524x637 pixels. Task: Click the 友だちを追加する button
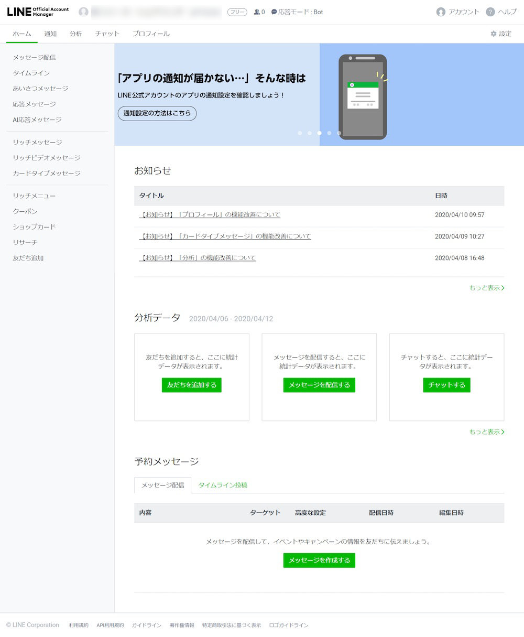point(192,385)
